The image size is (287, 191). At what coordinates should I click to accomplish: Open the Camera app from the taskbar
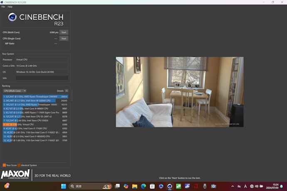click(213, 186)
